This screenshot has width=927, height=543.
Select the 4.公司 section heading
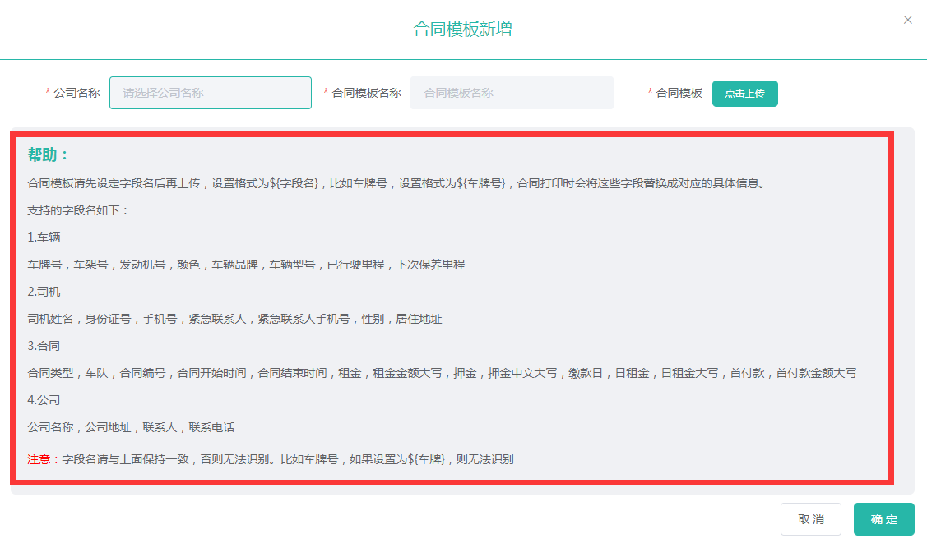tap(44, 400)
